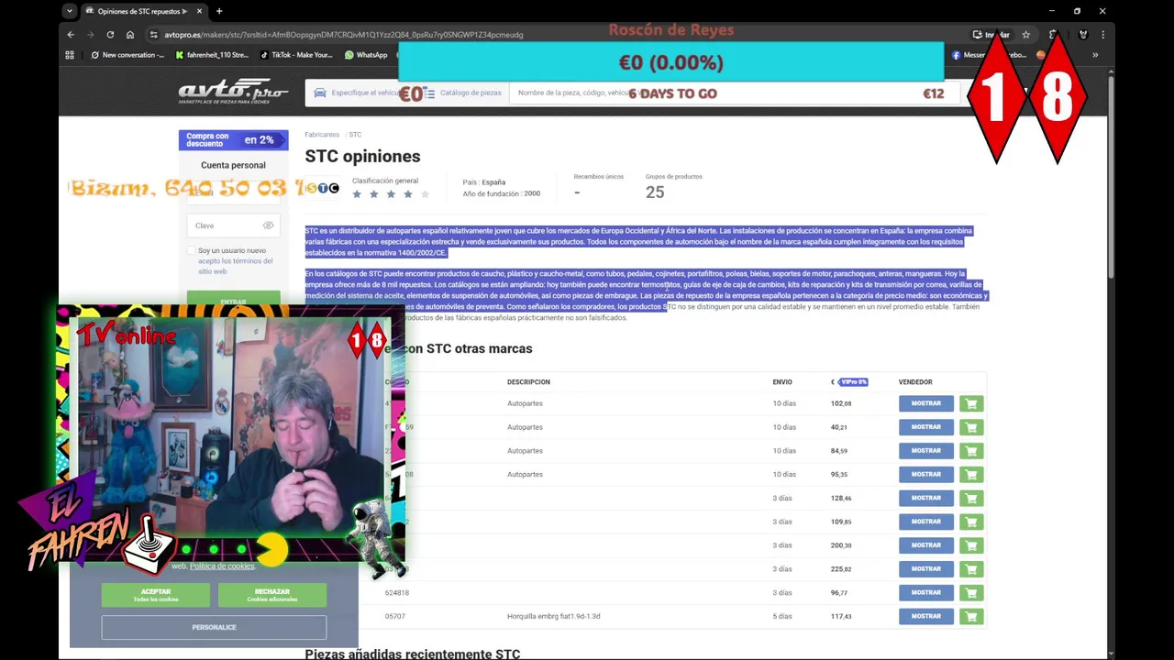Reject optional cookies with RECHAZAR
Viewport: 1174px width, 660px height.
point(272,594)
